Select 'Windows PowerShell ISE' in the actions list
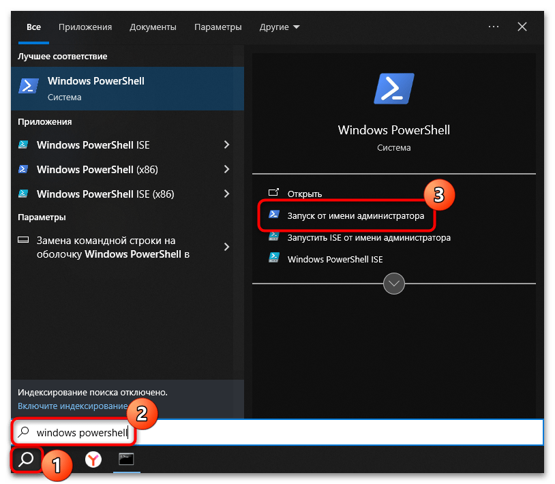The height and width of the screenshot is (484, 555). point(335,259)
